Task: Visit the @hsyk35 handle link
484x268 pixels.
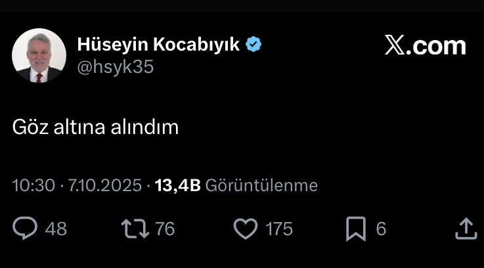Action: click(x=115, y=67)
